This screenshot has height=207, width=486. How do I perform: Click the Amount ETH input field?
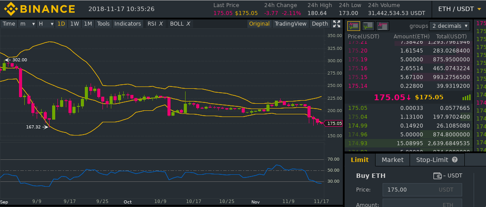[x=422, y=203]
